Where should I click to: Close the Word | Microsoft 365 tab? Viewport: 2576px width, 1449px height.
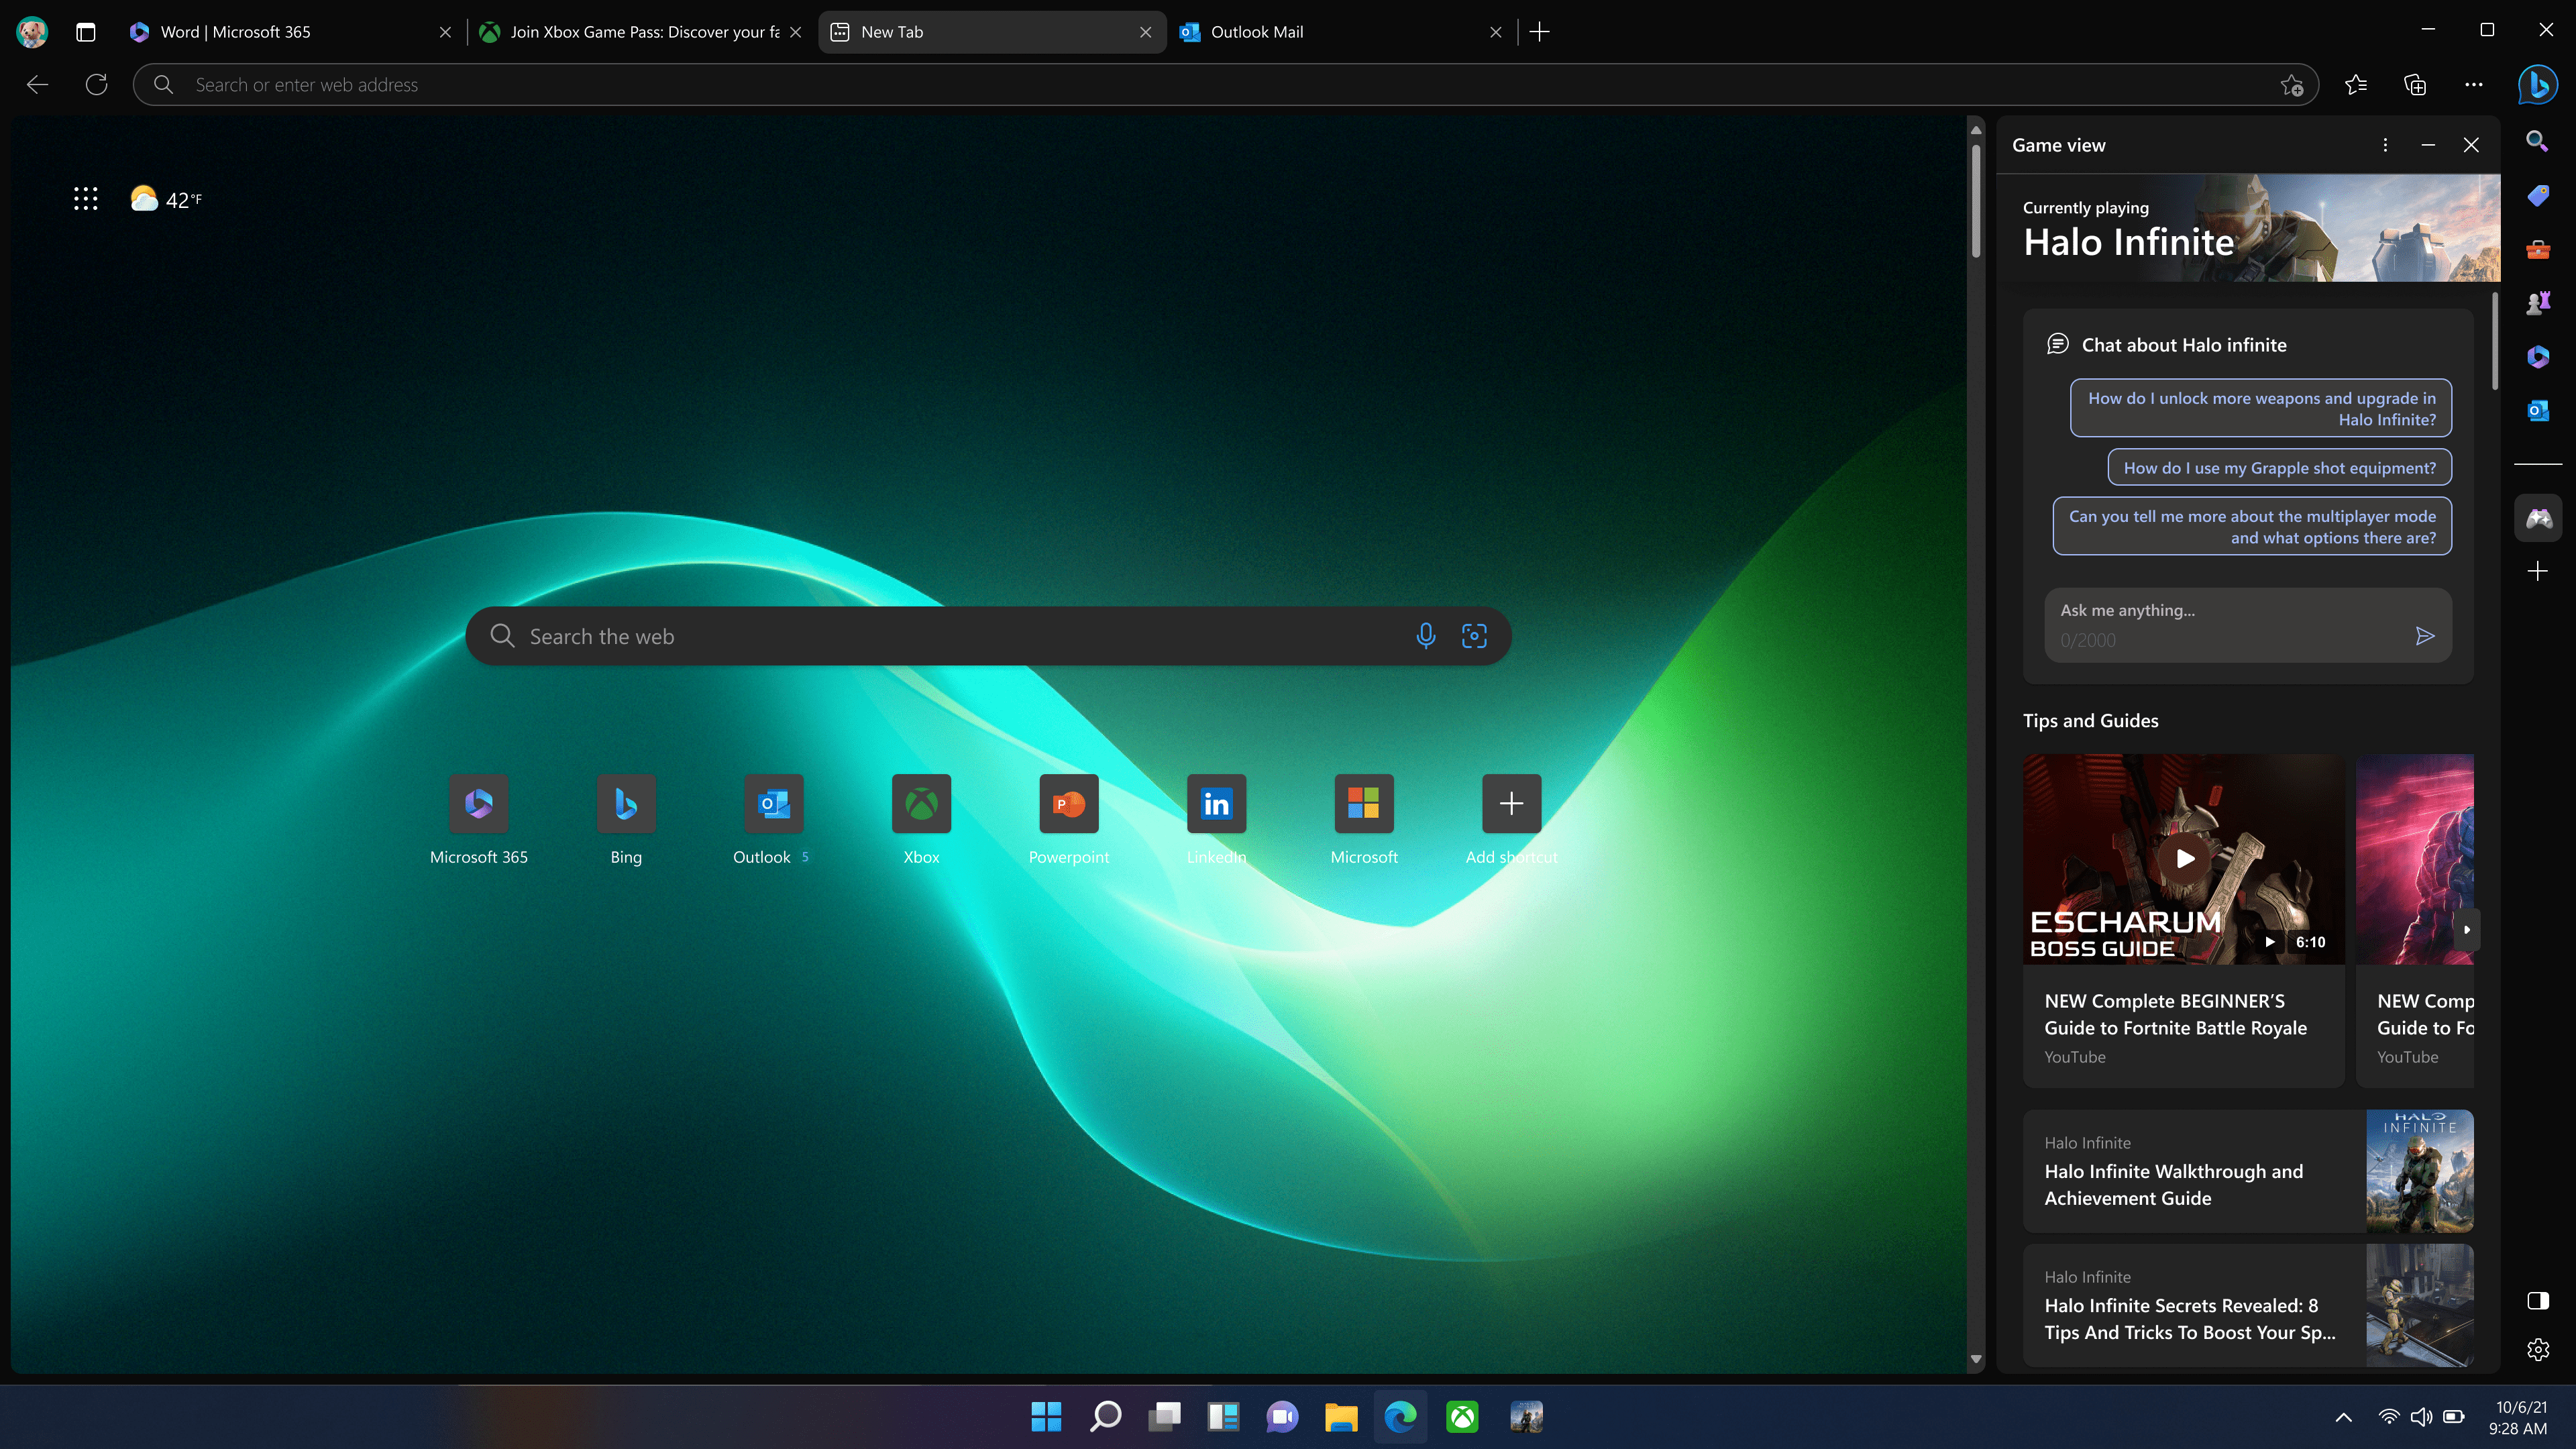coord(445,32)
